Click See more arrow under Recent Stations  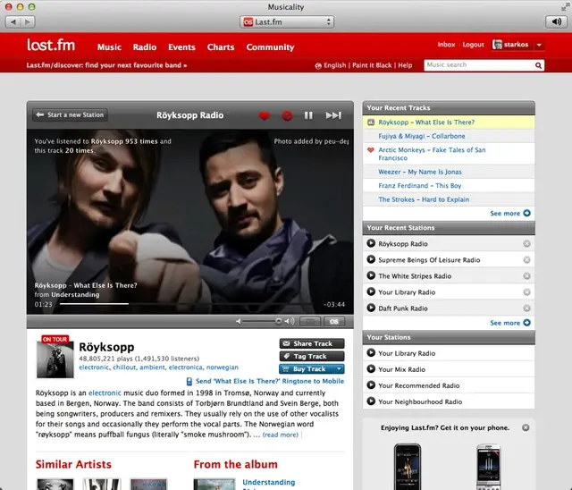(526, 323)
